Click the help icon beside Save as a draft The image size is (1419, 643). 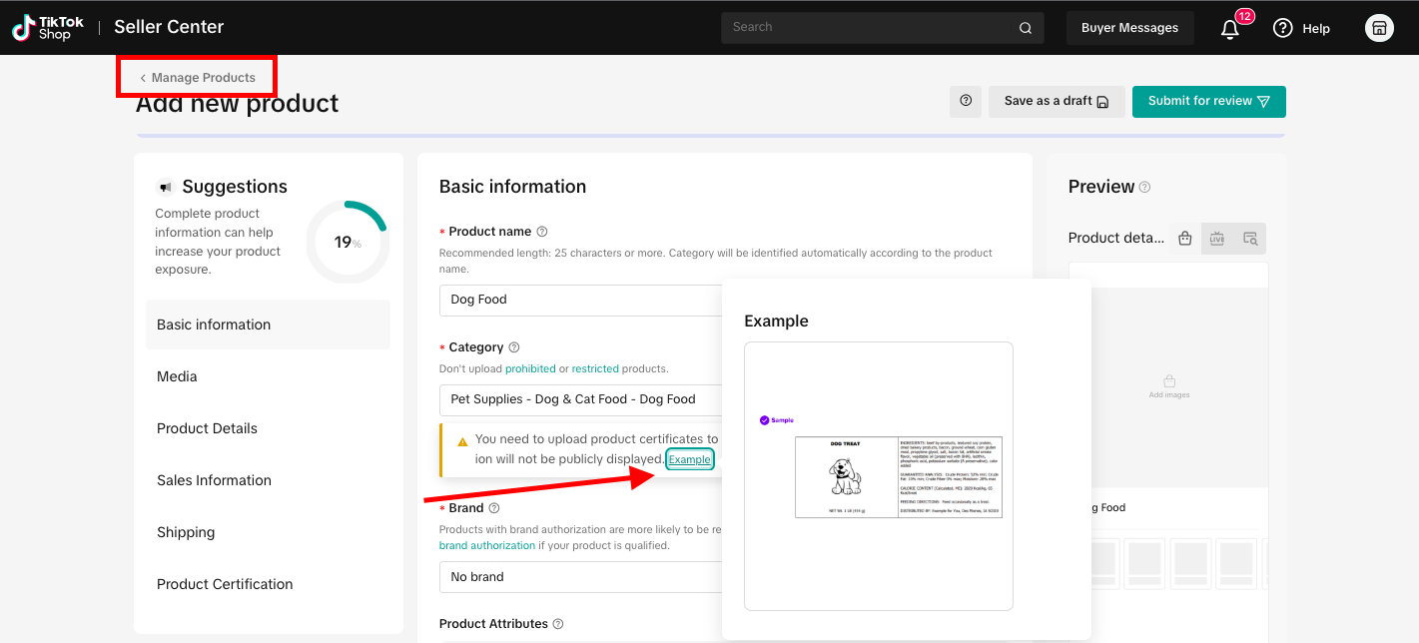pyautogui.click(x=966, y=101)
